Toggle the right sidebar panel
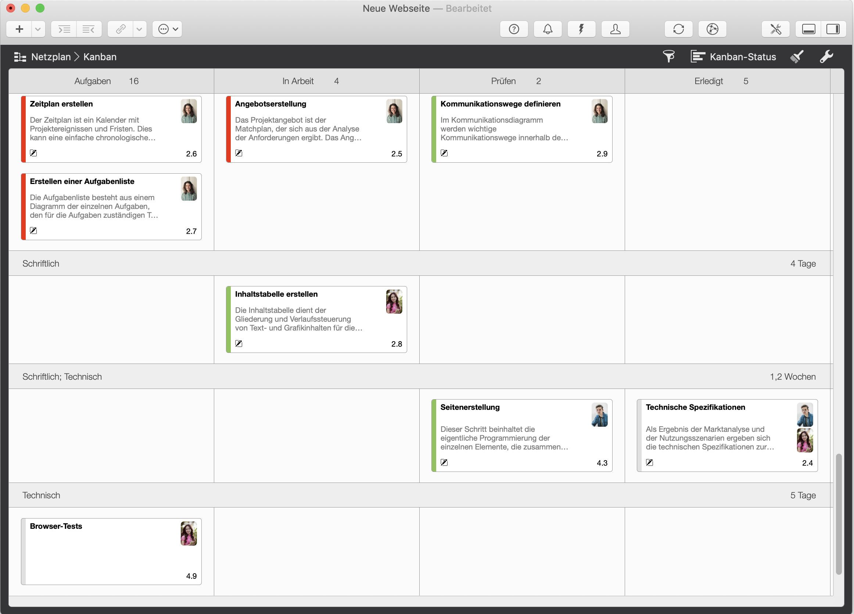This screenshot has width=854, height=614. click(x=833, y=29)
